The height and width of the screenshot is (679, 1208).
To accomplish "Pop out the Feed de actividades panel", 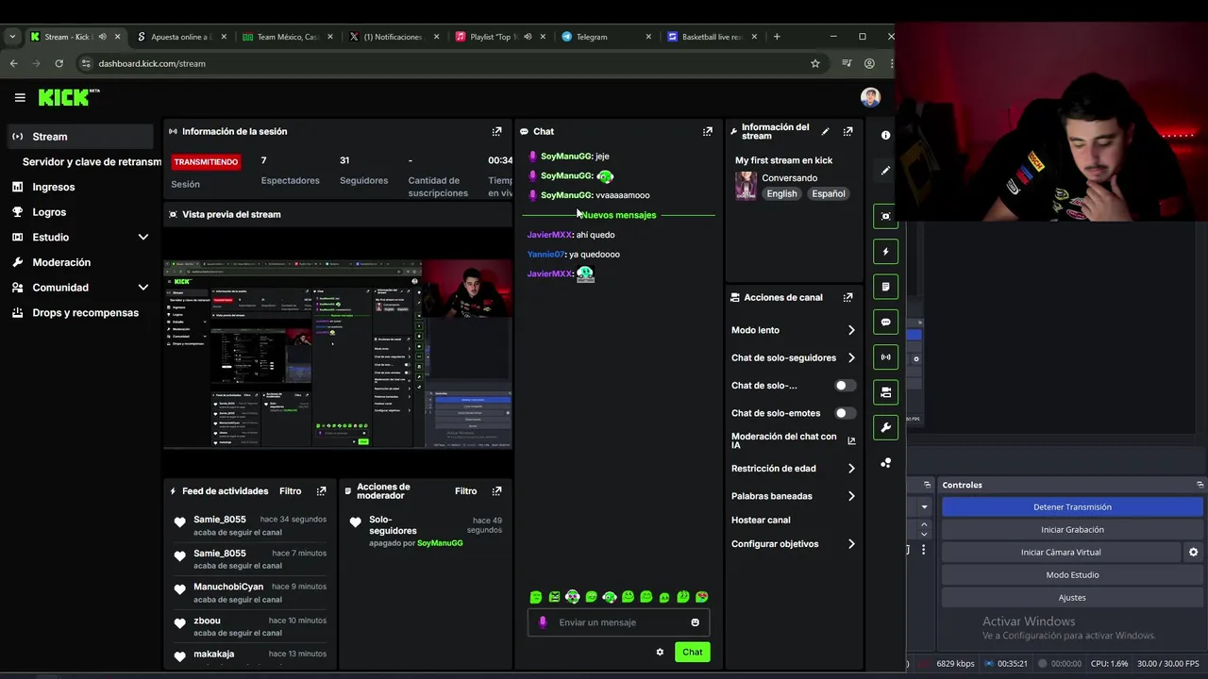I will click(321, 491).
